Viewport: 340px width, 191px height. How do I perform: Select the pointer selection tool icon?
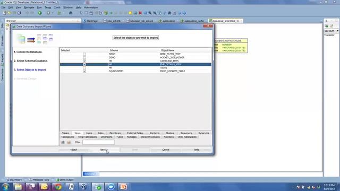pos(81,13)
